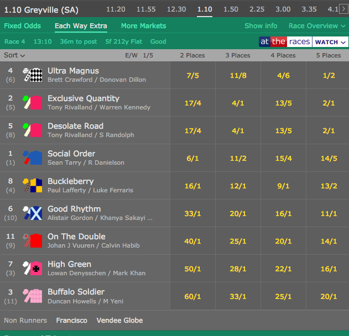Expand the Race Overview dropdown

[x=317, y=26]
